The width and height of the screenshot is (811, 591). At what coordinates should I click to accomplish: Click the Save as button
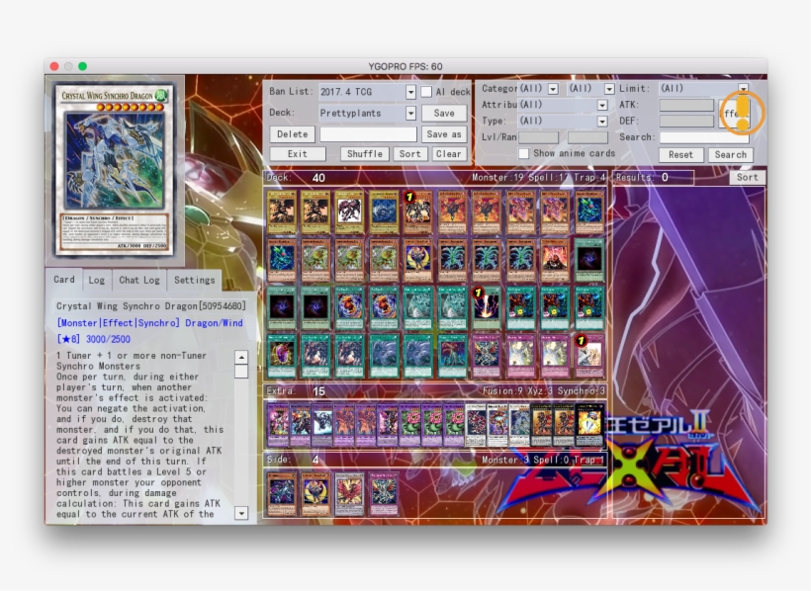point(444,134)
